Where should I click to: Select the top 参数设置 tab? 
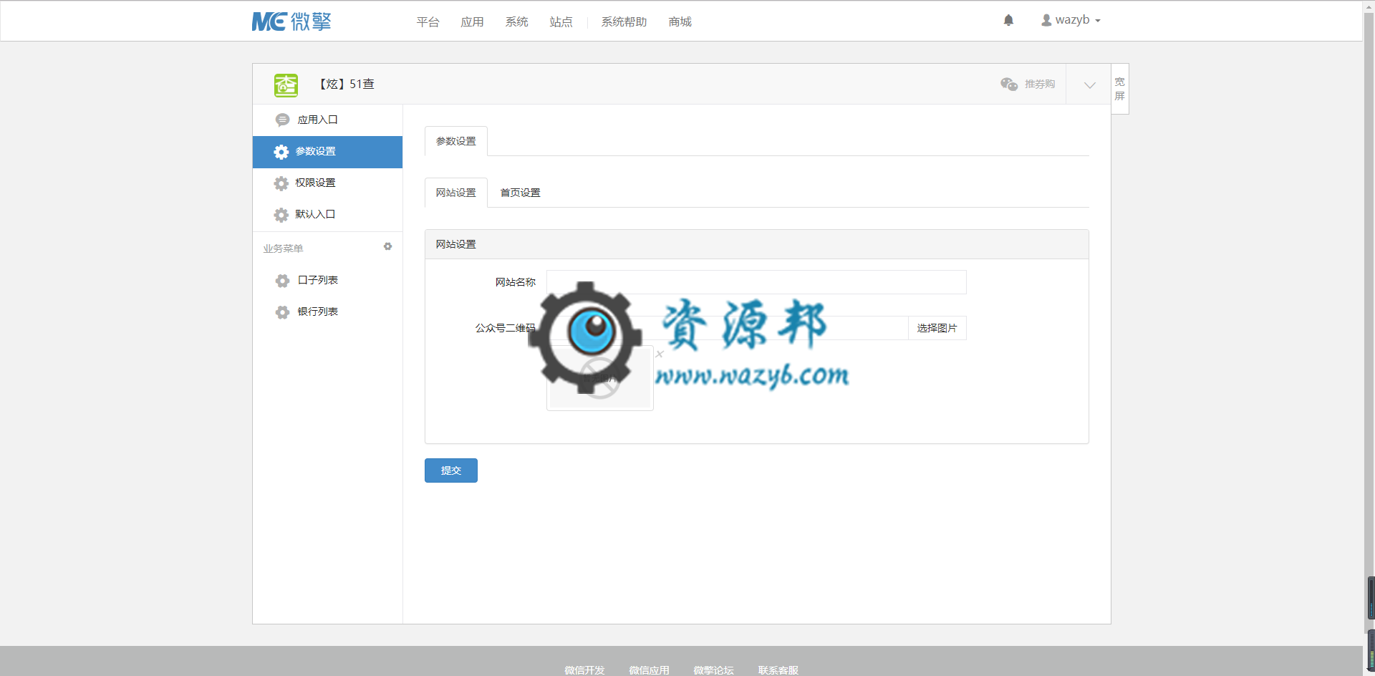456,141
